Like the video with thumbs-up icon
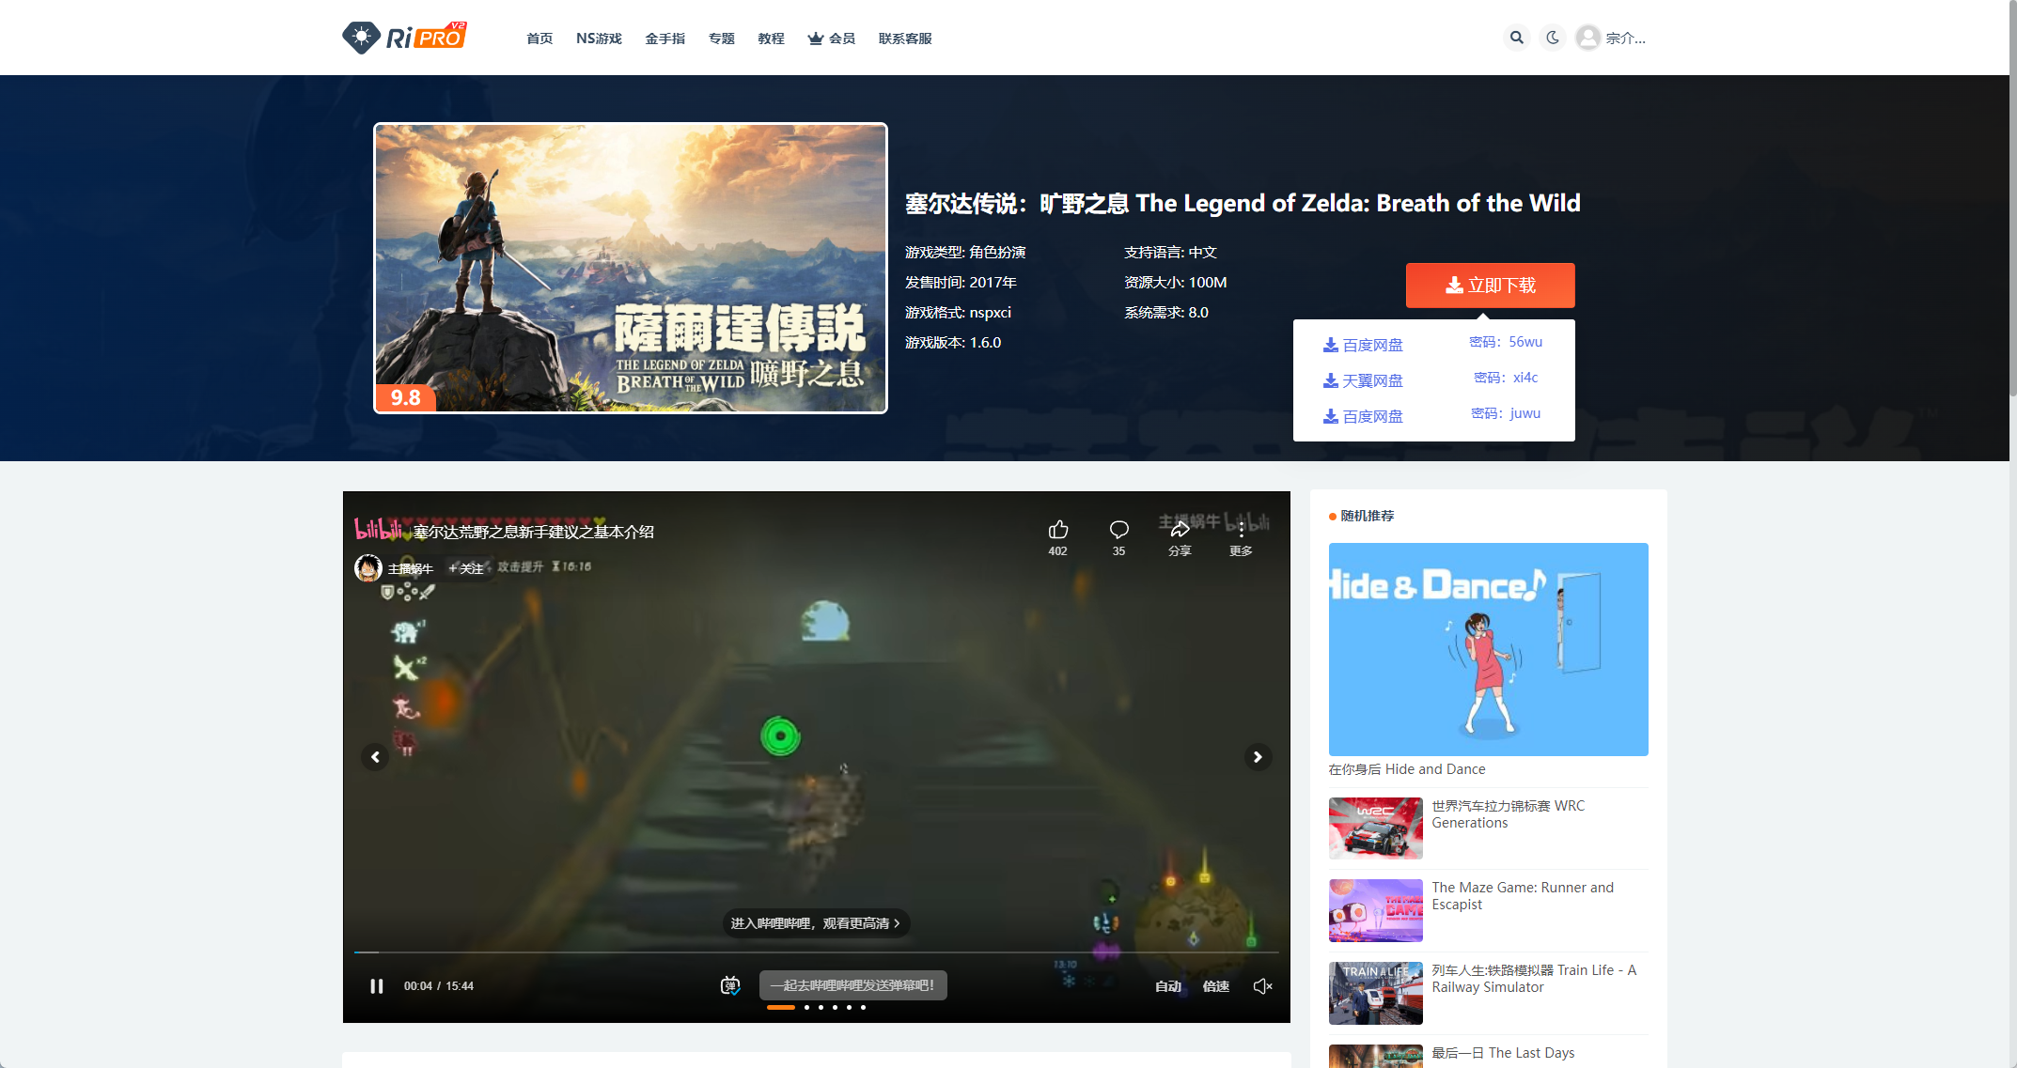The height and width of the screenshot is (1068, 2017). (x=1058, y=530)
